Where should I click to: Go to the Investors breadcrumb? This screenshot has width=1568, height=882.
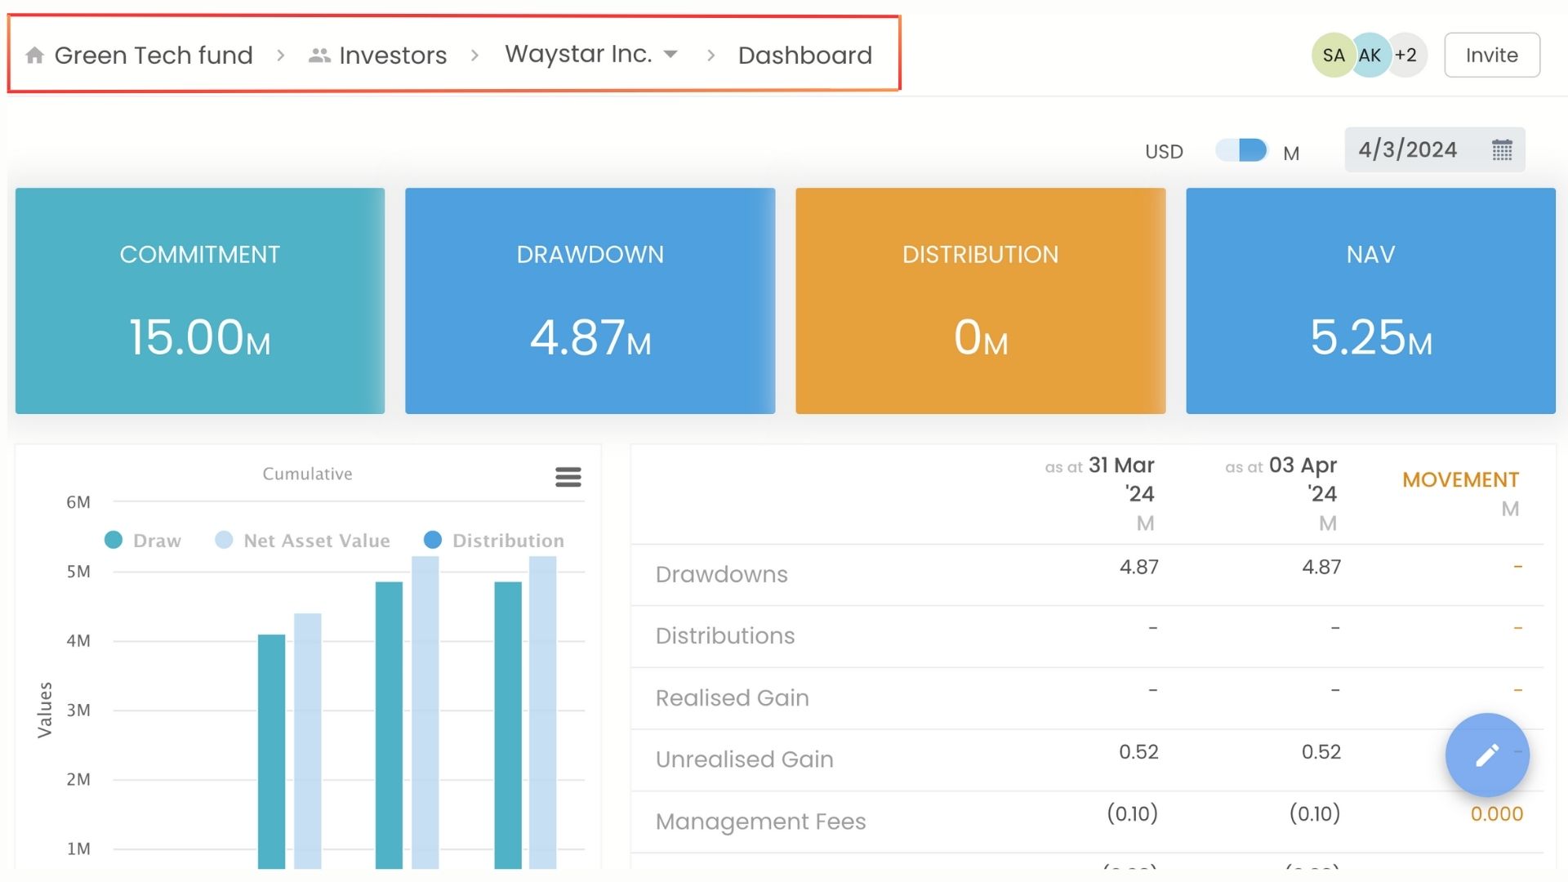(x=393, y=56)
